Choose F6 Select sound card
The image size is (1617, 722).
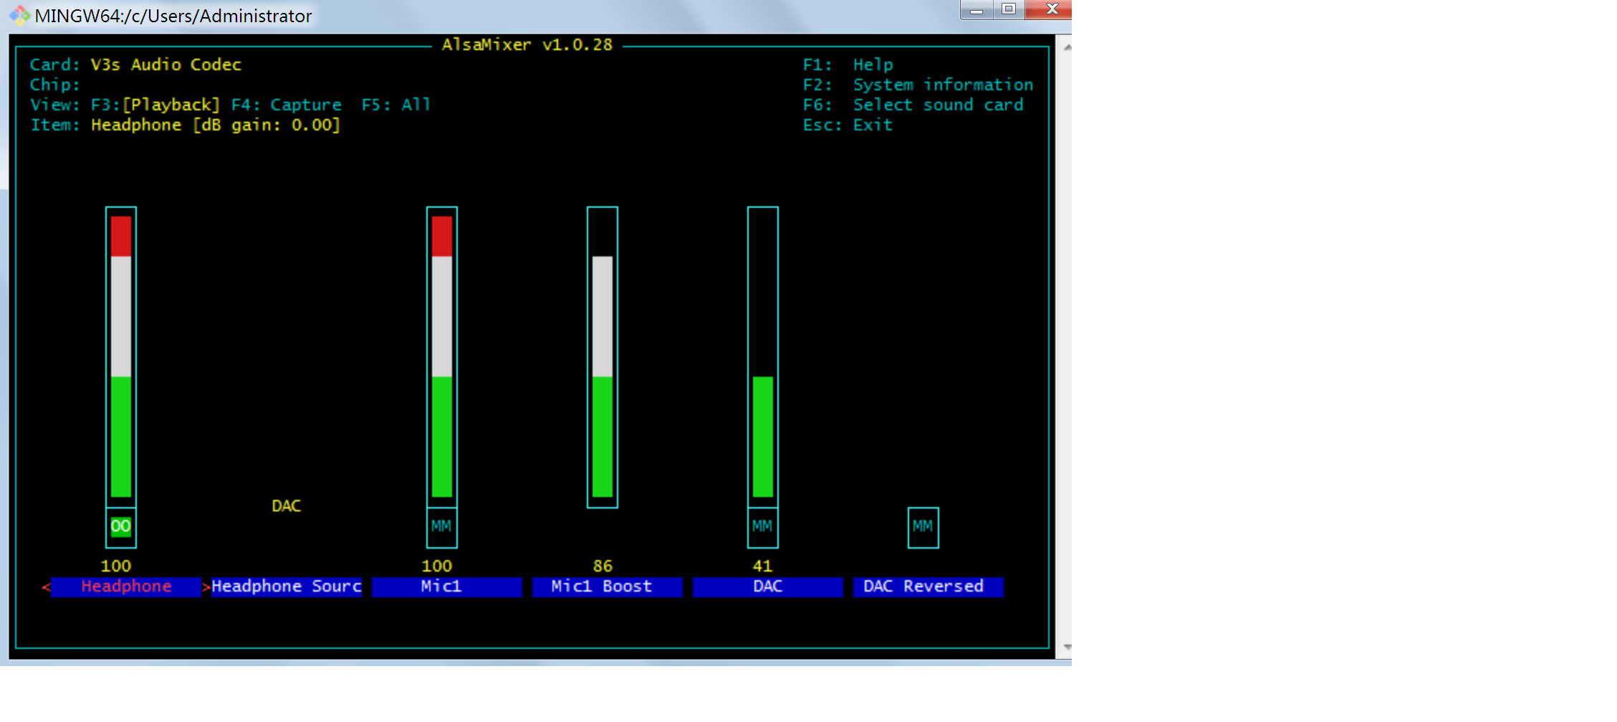point(913,105)
